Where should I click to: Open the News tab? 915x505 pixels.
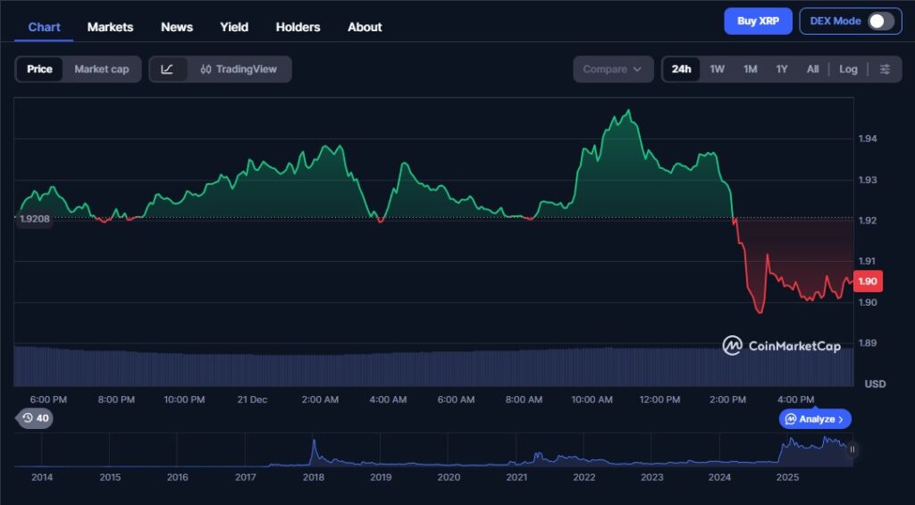coord(177,27)
